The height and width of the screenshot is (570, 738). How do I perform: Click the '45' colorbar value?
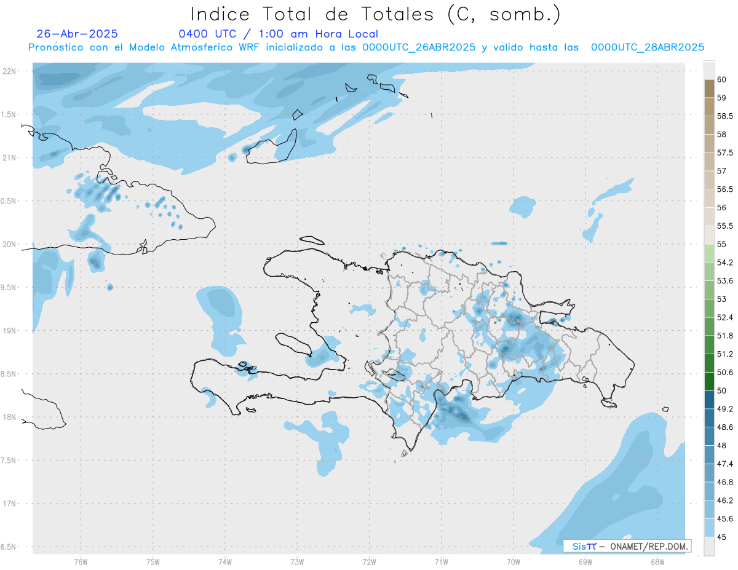pyautogui.click(x=722, y=537)
